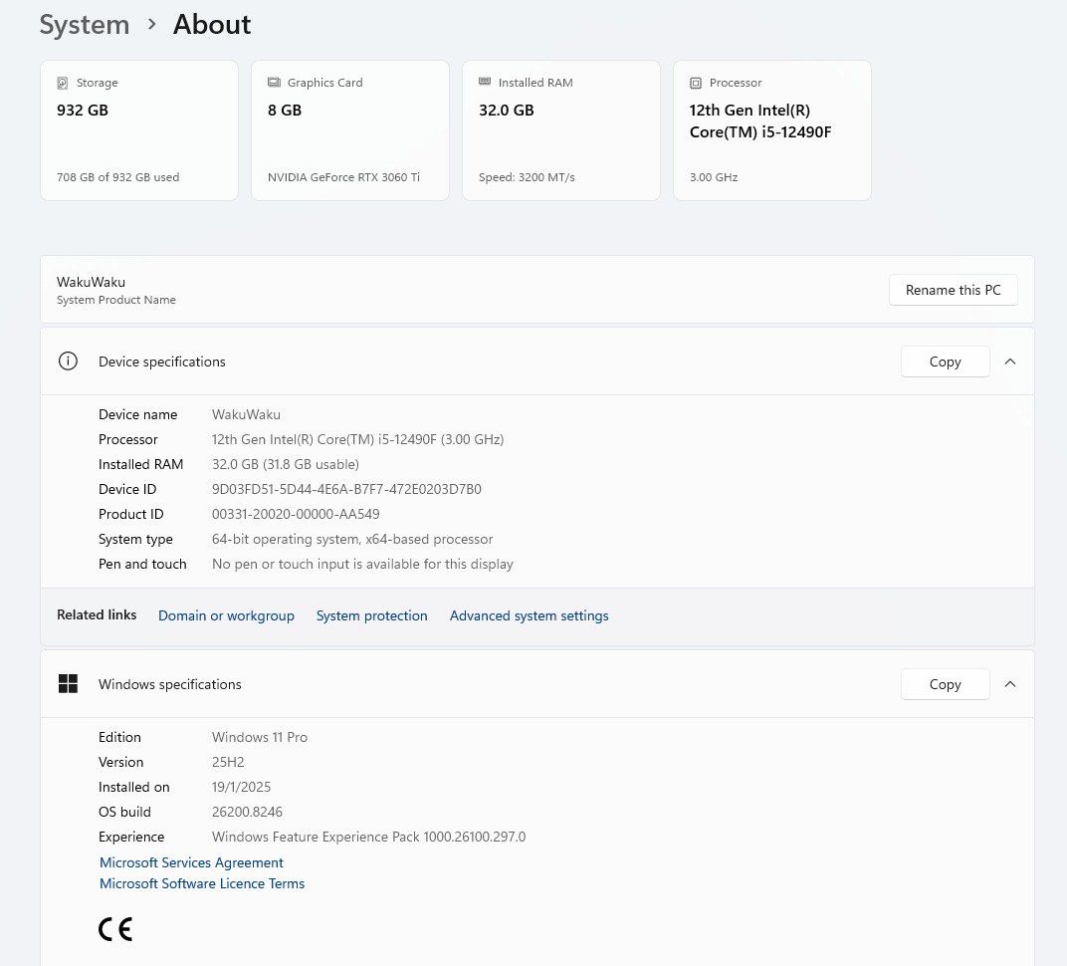Select the 32.0 GB Installed RAM card
This screenshot has height=966, width=1067.
561,130
